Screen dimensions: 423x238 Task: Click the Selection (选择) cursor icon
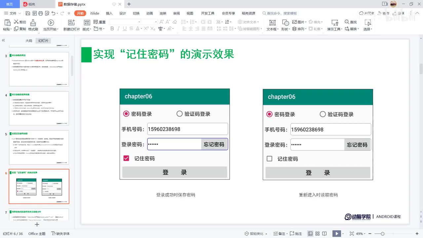pyautogui.click(x=367, y=22)
